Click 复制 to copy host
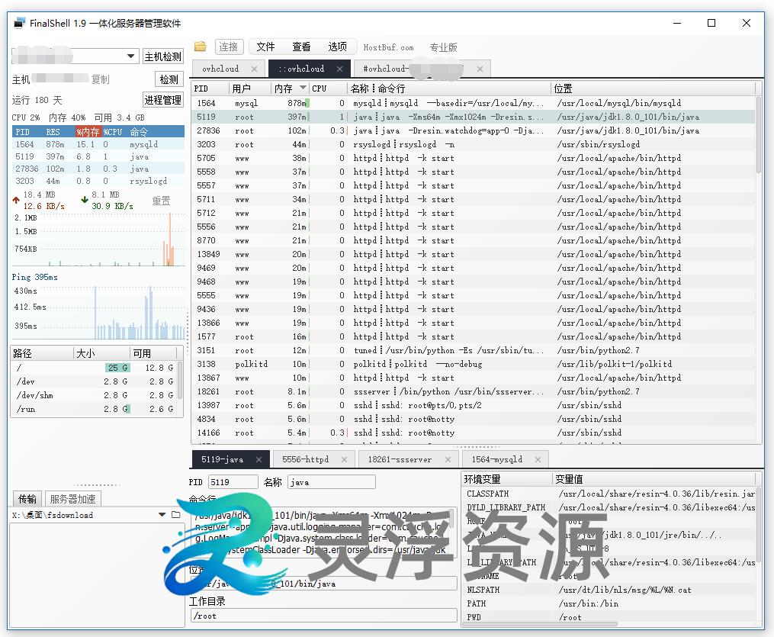 click(x=100, y=79)
